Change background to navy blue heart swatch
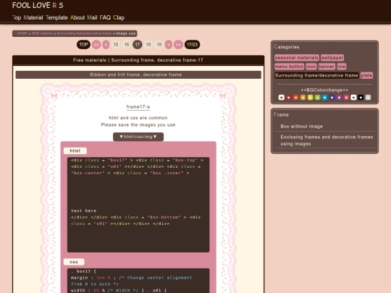 (332, 98)
